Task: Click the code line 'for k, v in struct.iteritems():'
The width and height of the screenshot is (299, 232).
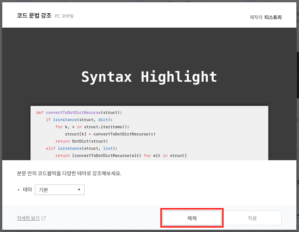Action: pos(92,127)
